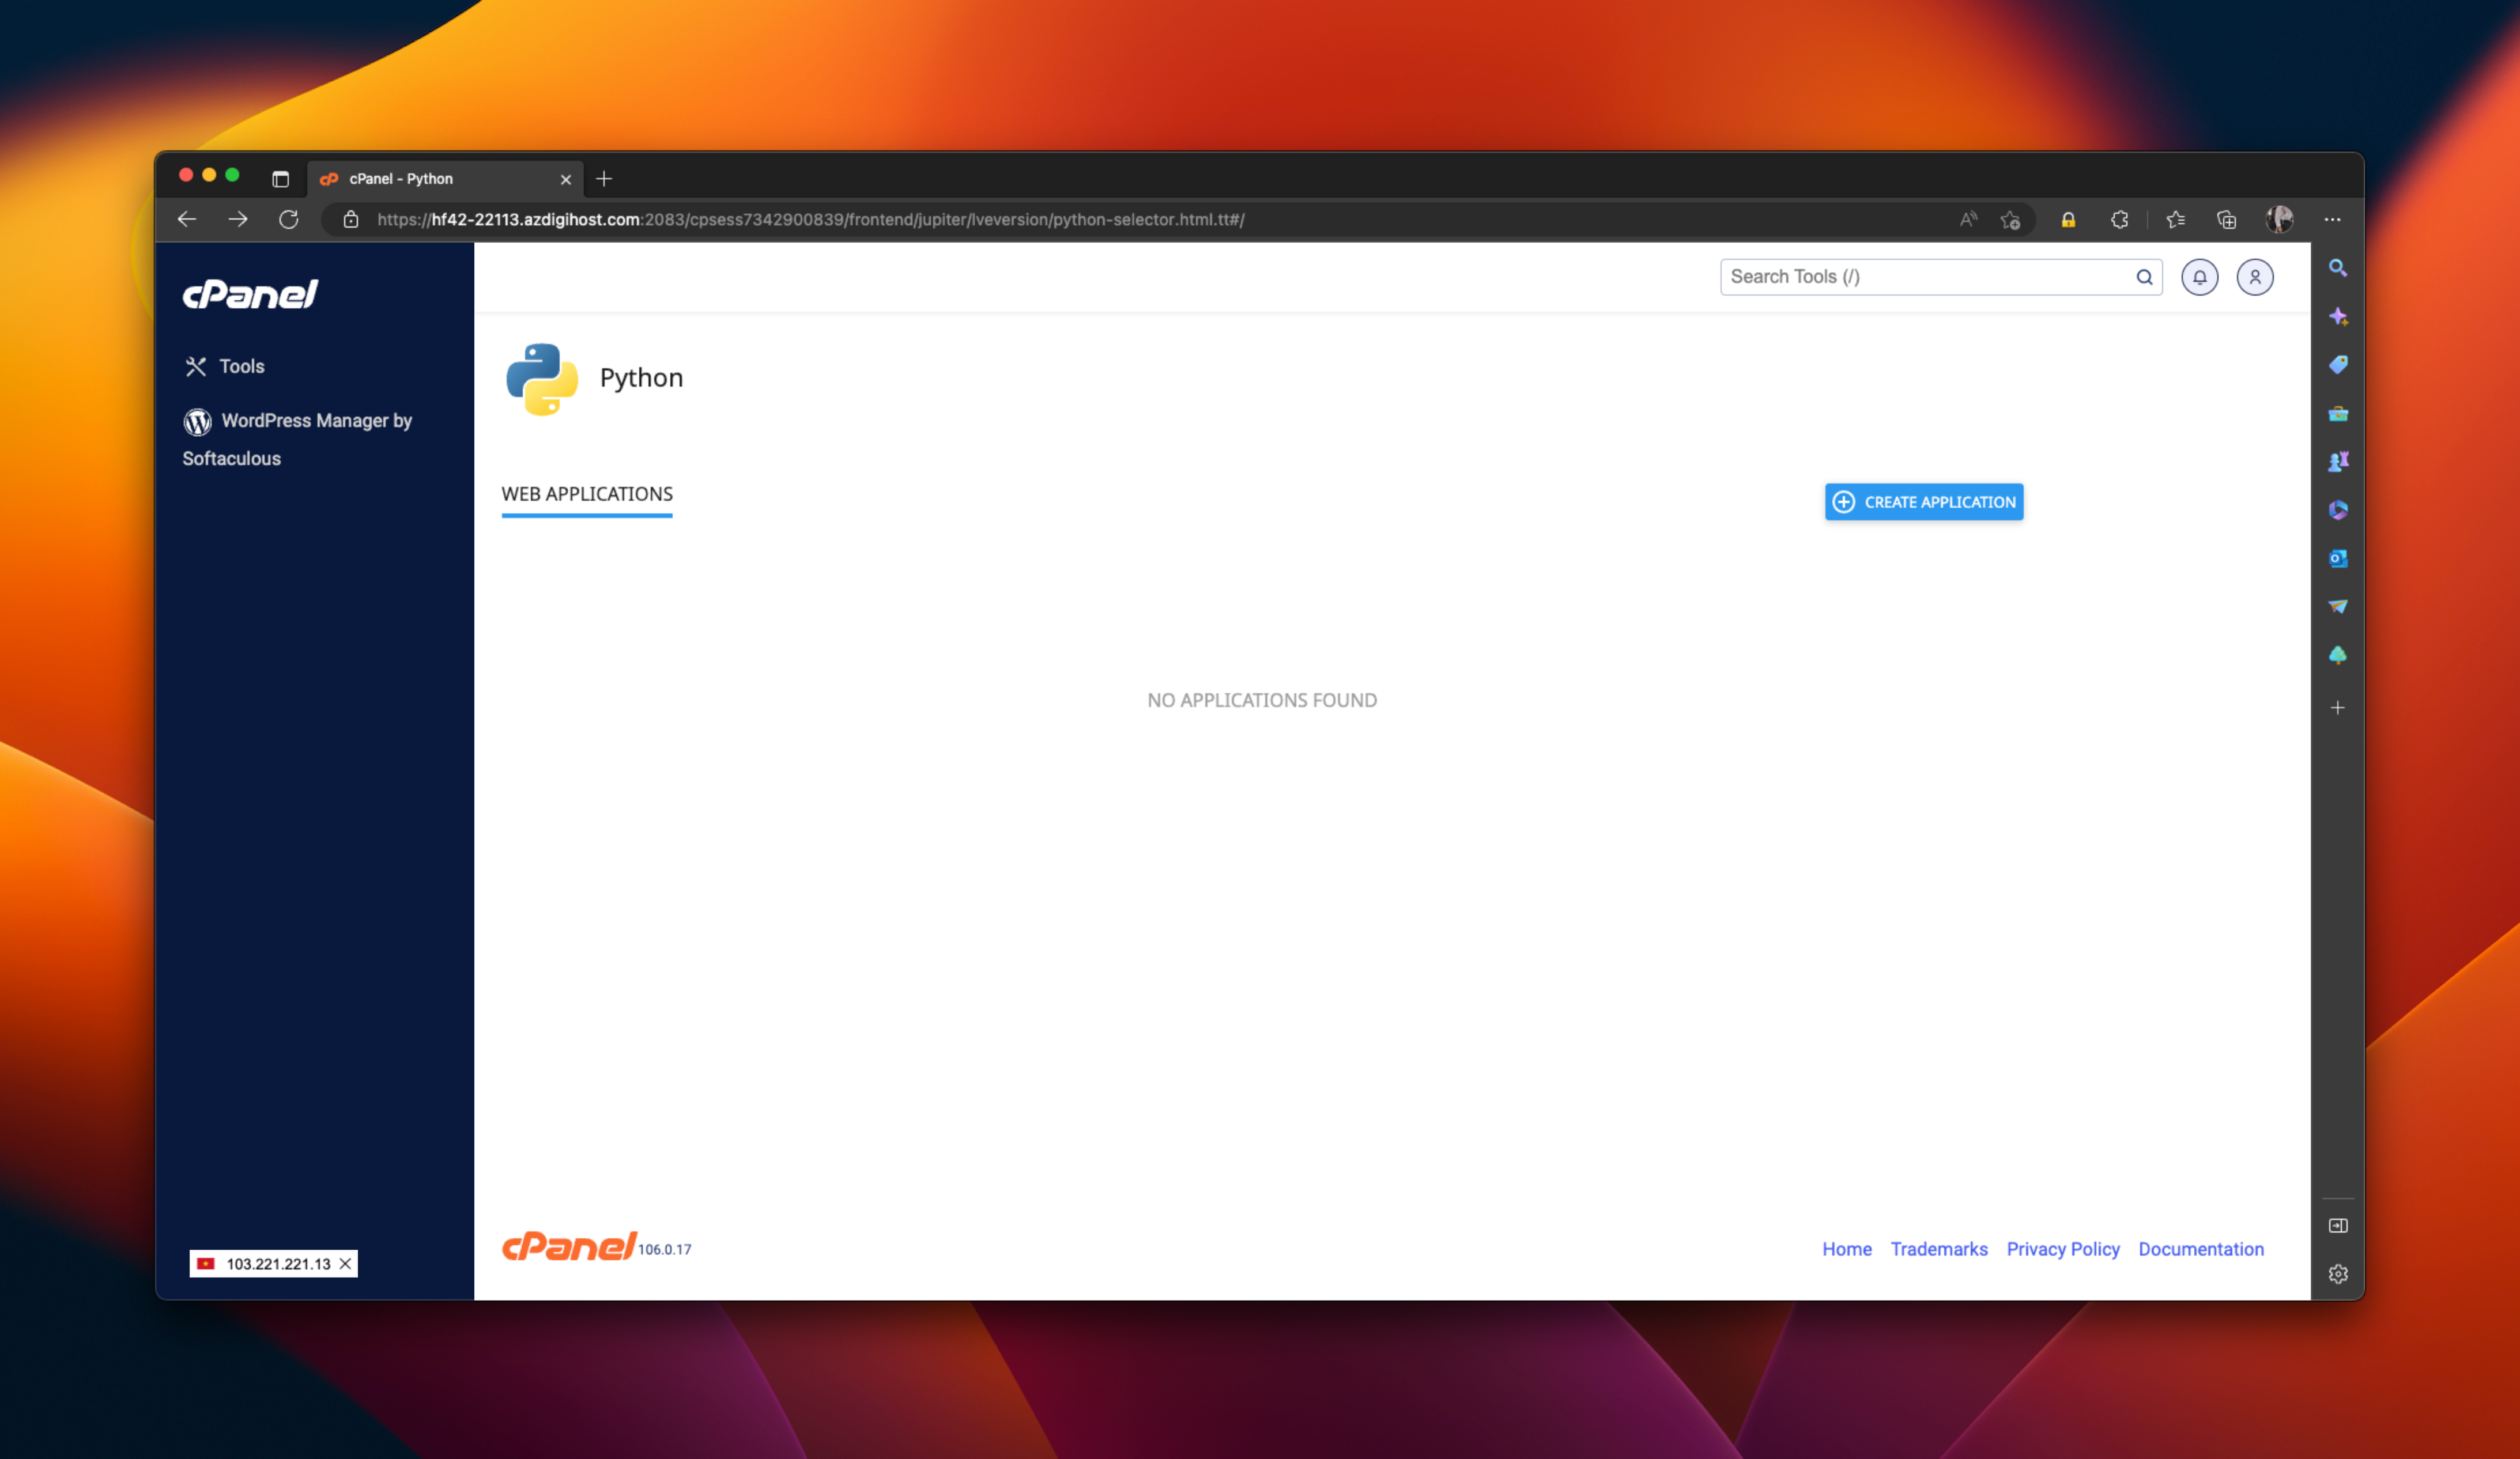Viewport: 2520px width, 1459px height.
Task: Click the search magnifier in Search Tools
Action: click(x=2143, y=277)
